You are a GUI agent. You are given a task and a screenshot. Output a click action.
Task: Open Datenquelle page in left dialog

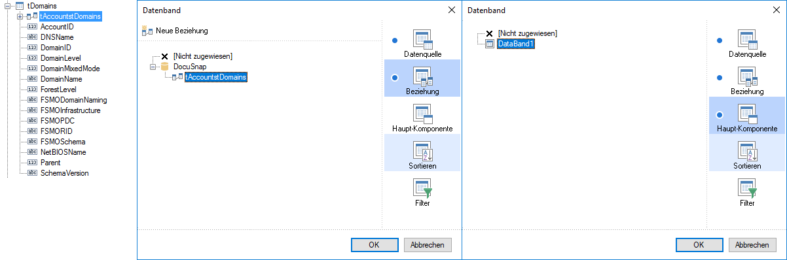coord(422,44)
